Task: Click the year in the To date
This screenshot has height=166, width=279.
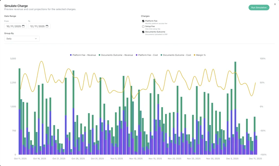Action: [x=41, y=26]
